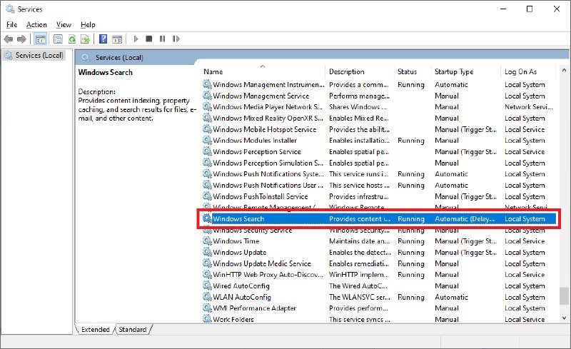
Task: Click the Stop Service square icon
Action: 148,39
